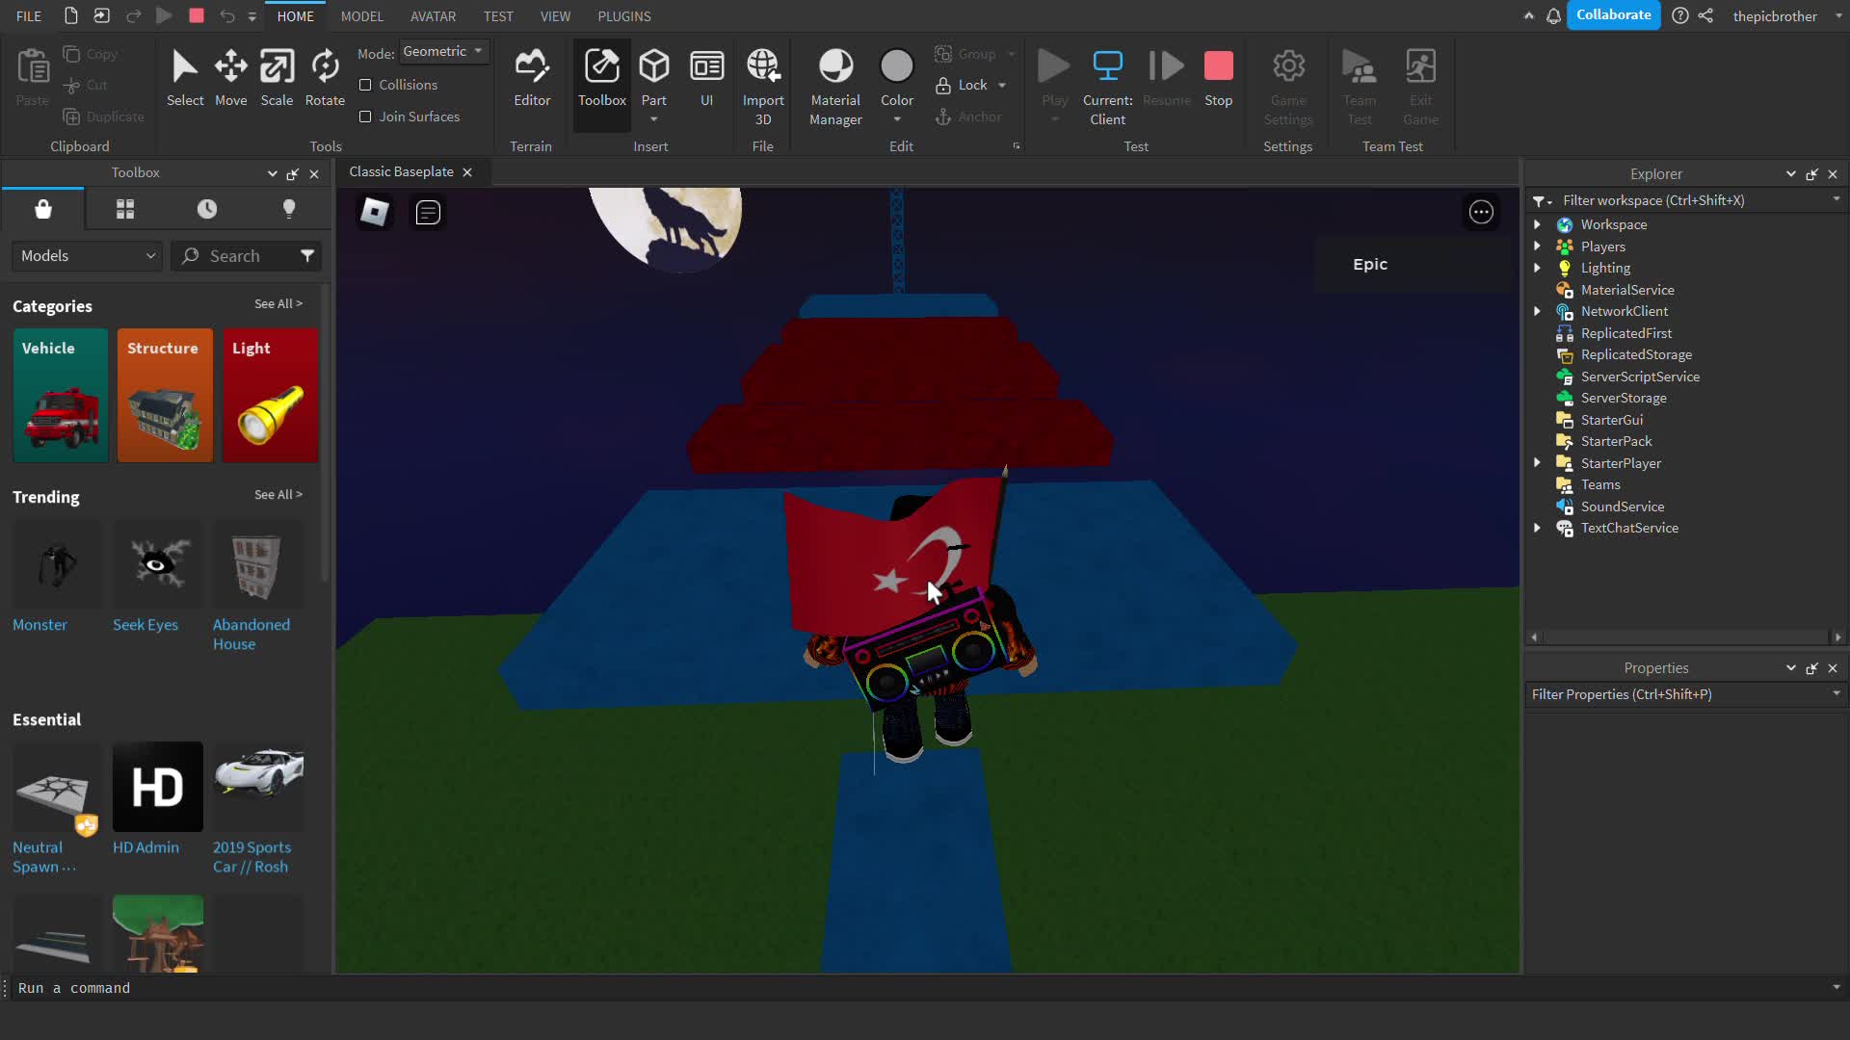Click the Collaborate button
1850x1040 pixels.
1614,15
